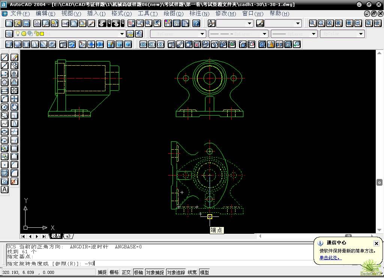Click the Multiline Text tool
This screenshot has width=384, height=278.
click(4, 189)
